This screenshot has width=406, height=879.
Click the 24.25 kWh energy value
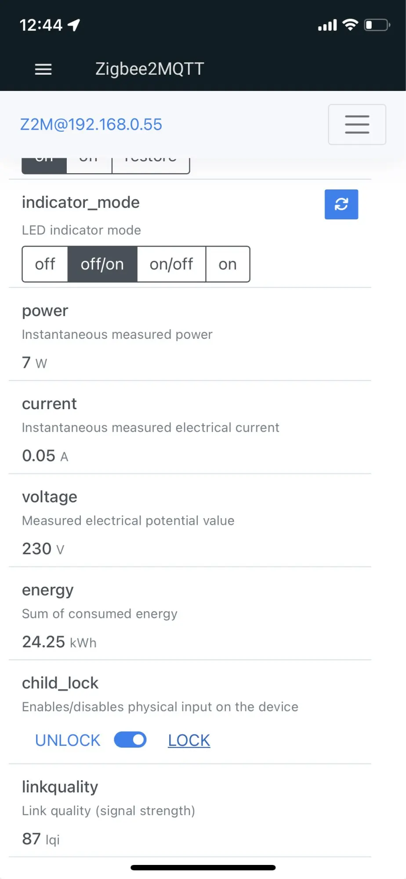pos(59,642)
